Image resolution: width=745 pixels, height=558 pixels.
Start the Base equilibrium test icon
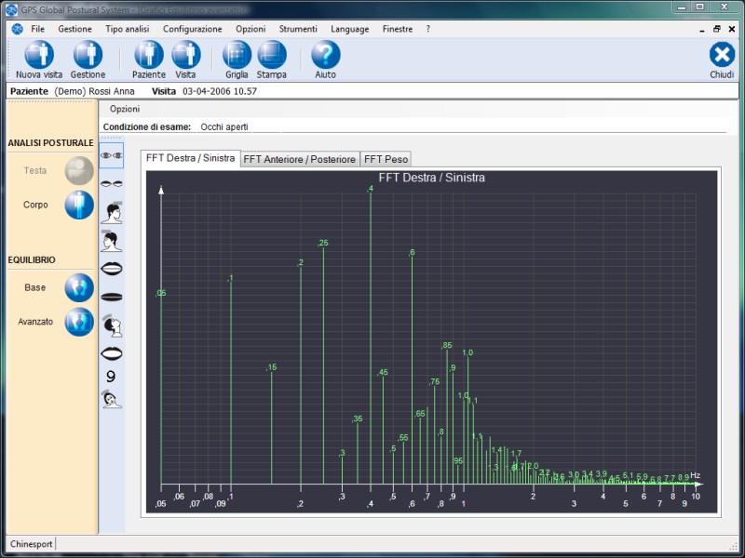coord(79,287)
